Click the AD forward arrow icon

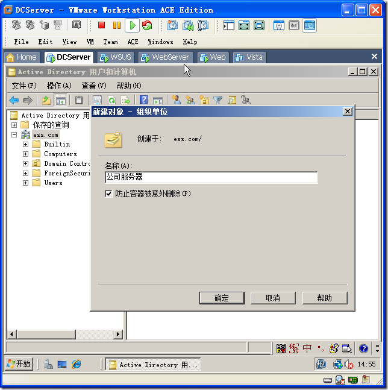27,100
